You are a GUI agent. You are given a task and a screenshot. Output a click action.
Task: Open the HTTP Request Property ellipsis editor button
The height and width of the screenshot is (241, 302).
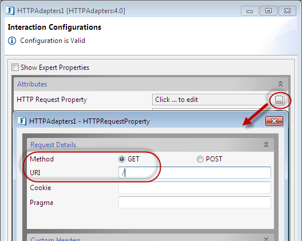pos(279,100)
